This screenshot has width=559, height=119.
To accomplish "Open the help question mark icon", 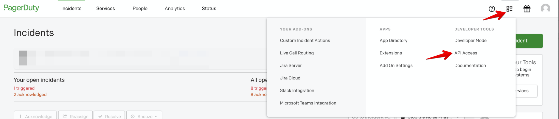I will (492, 9).
